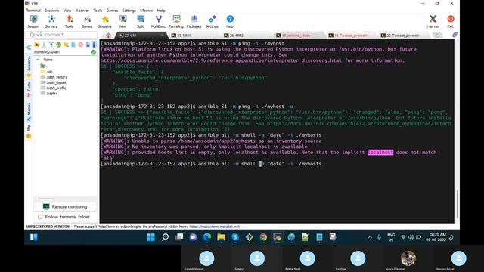484x272 pixels.
Task: Switch to the 20. Tomcat tab
Action: coord(402,36)
